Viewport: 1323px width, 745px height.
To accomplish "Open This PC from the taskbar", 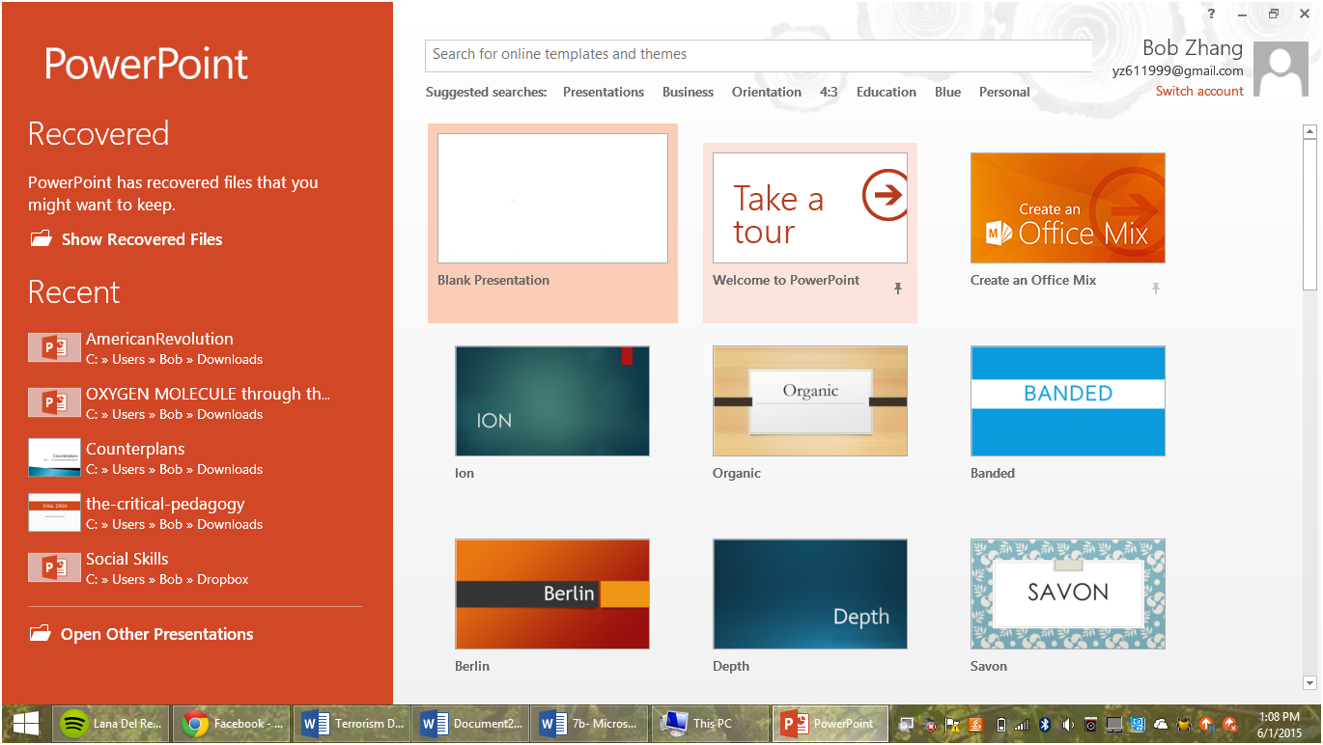I will point(710,723).
